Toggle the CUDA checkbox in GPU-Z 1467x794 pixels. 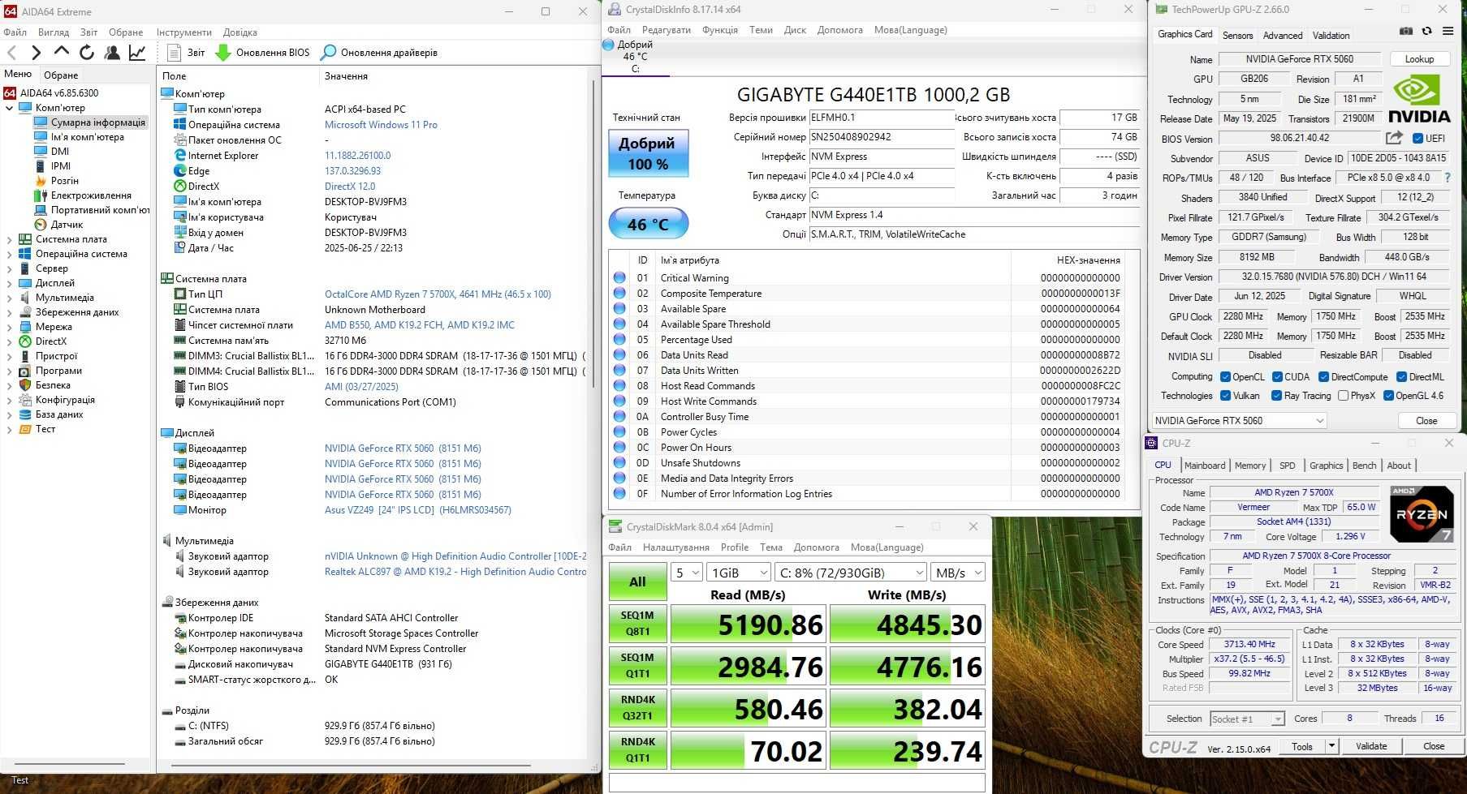coord(1277,377)
